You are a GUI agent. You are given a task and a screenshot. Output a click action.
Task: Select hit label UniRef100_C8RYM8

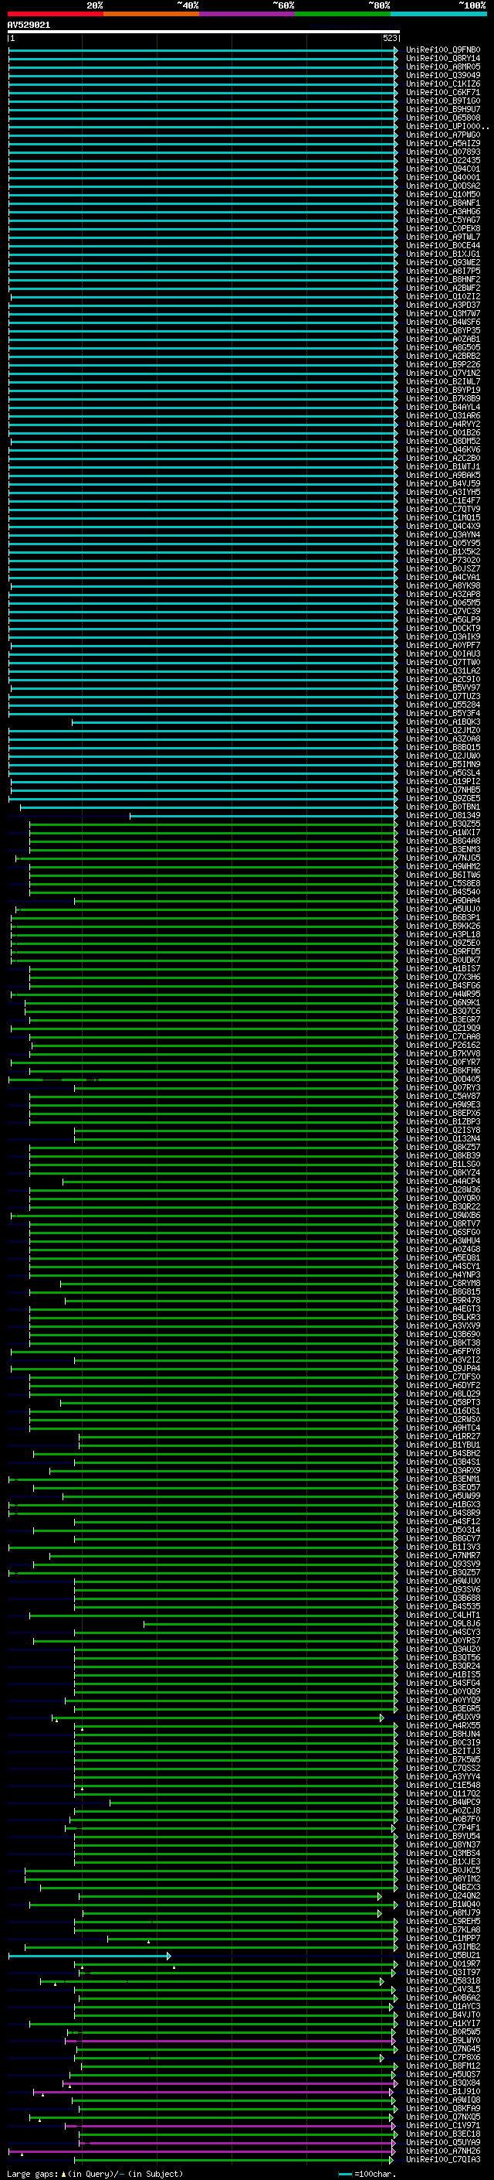(443, 1284)
